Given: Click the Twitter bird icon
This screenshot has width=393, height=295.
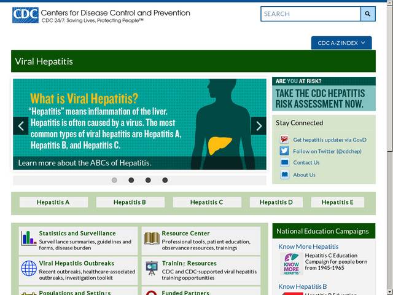Looking at the screenshot, I should pyautogui.click(x=284, y=151).
